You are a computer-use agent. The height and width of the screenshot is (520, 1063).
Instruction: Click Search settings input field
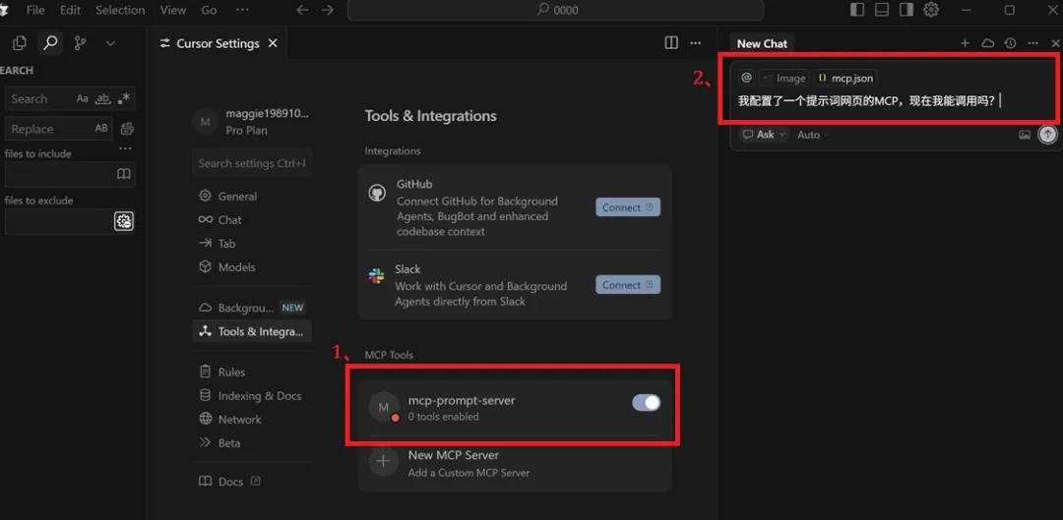coord(252,163)
